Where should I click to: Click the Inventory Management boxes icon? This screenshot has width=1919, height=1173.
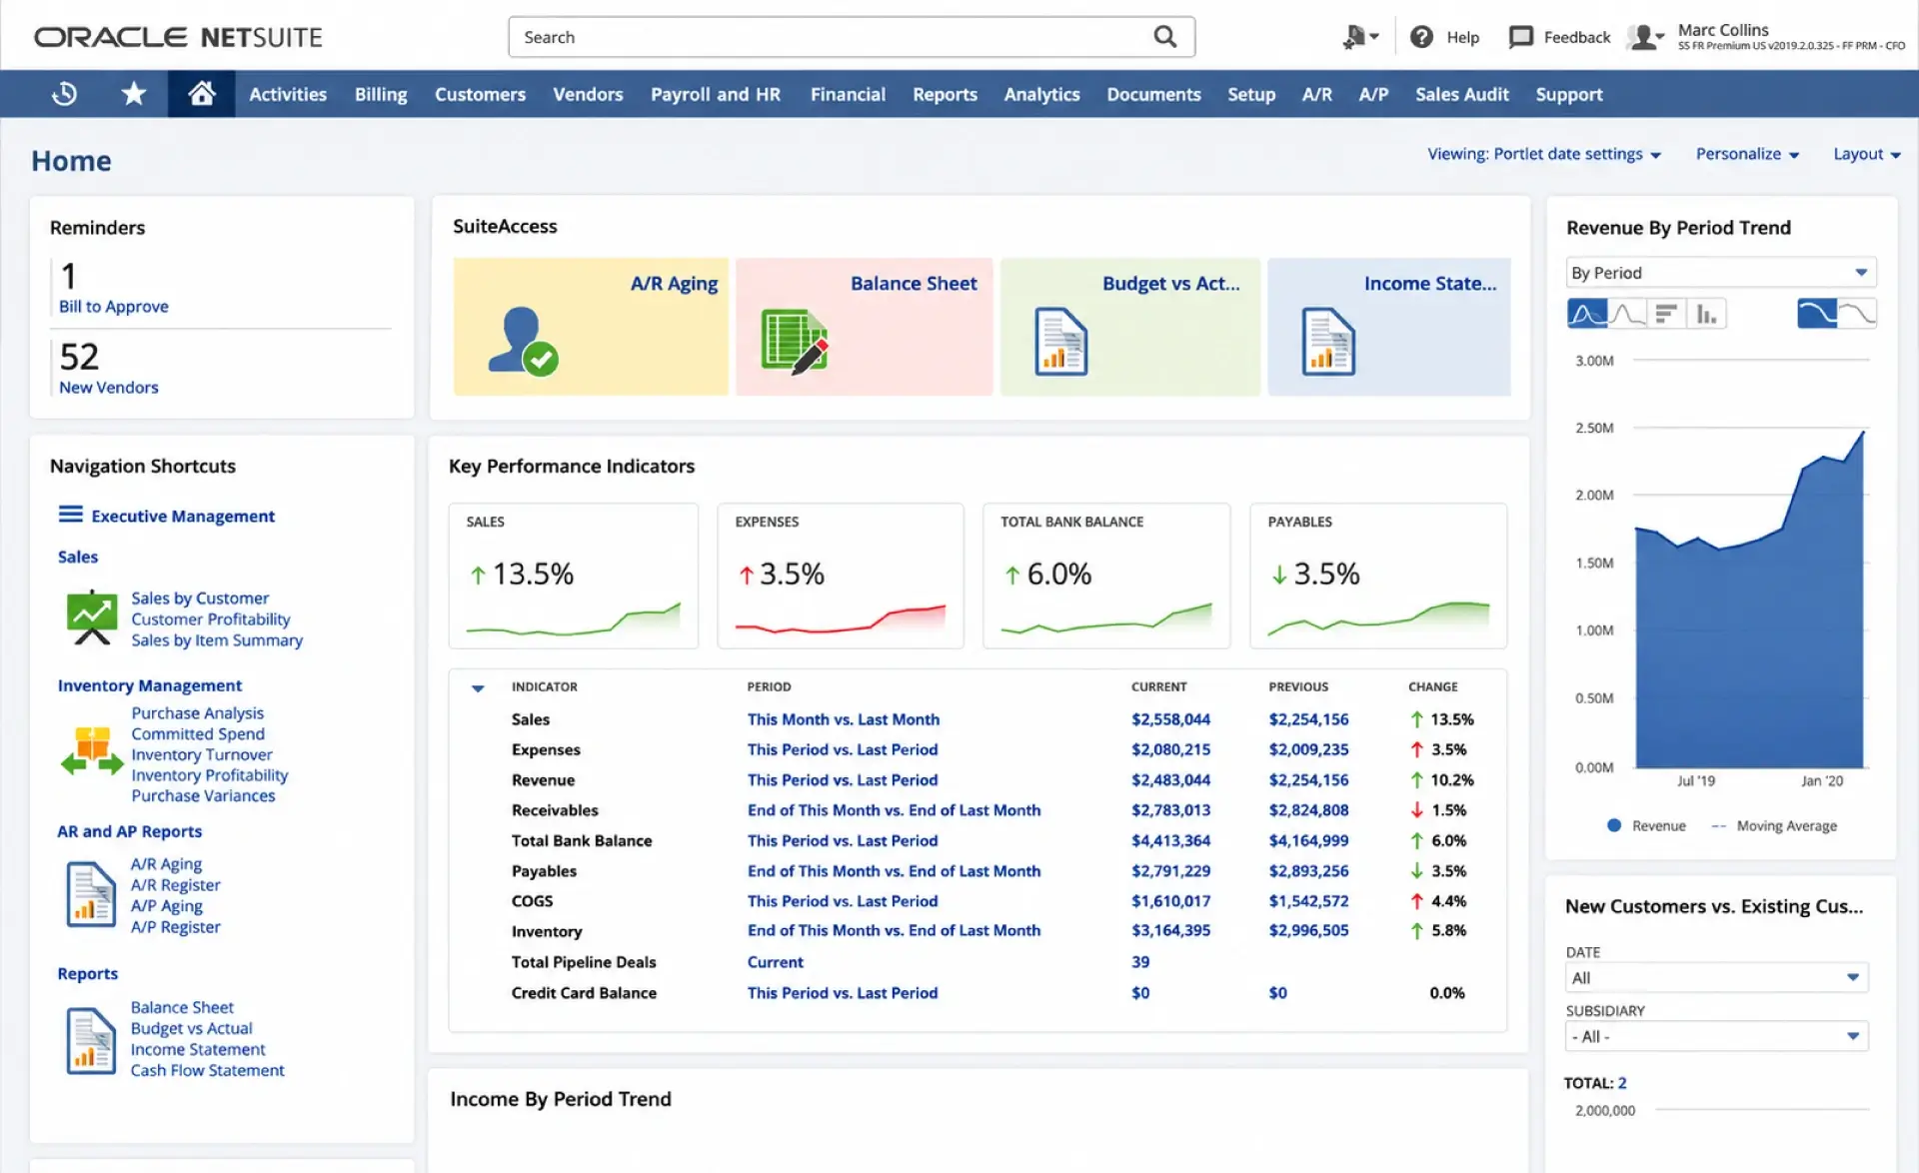pos(92,752)
